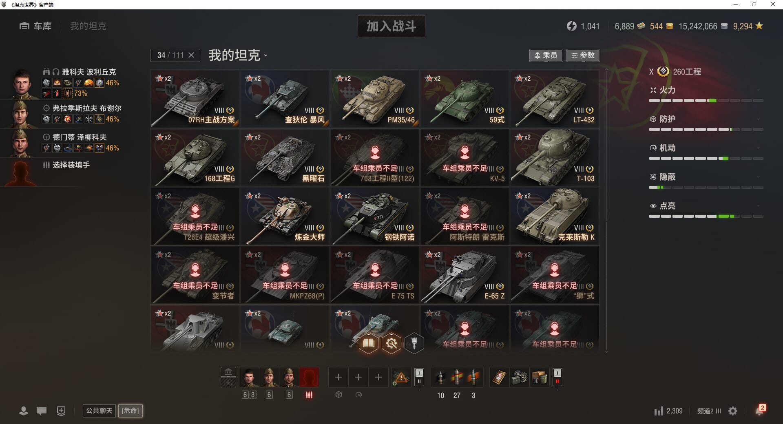The height and width of the screenshot is (424, 783).
Task: Toggle the equipment loadout I/II switch
Action: (x=419, y=377)
